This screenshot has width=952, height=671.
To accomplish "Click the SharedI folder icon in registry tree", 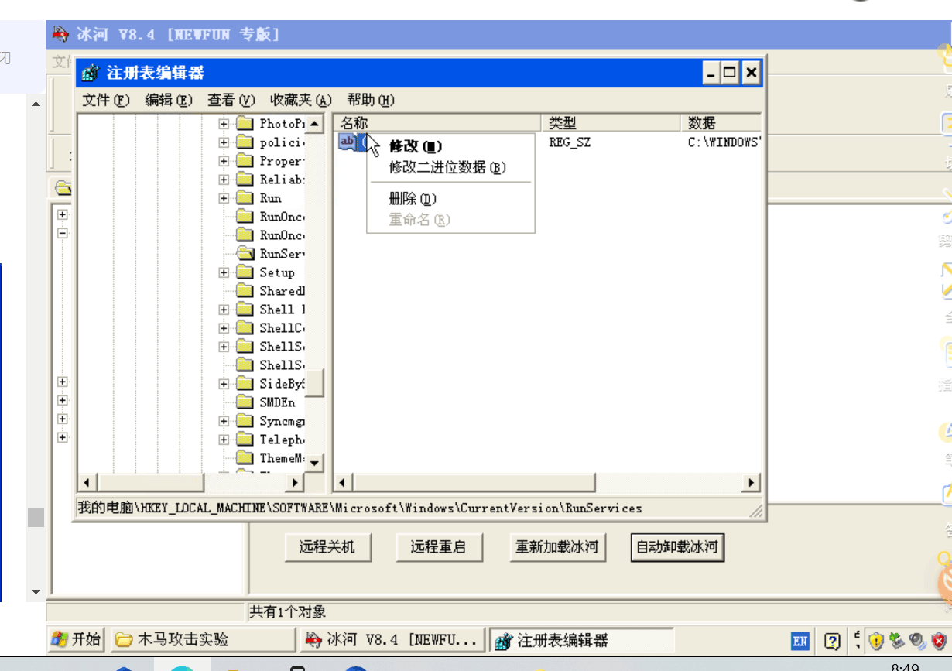I will point(245,291).
